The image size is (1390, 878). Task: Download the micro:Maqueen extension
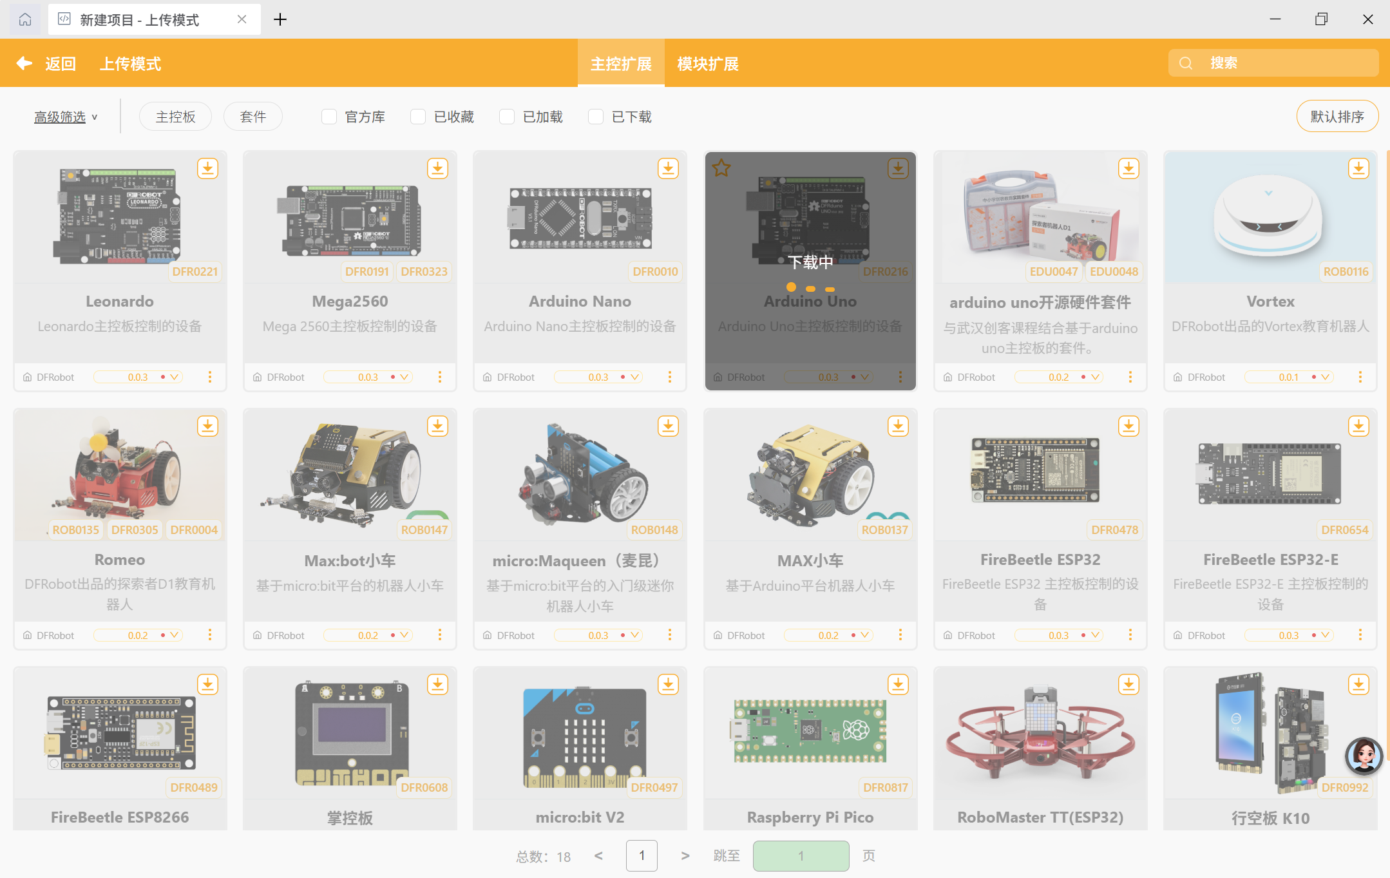tap(668, 426)
